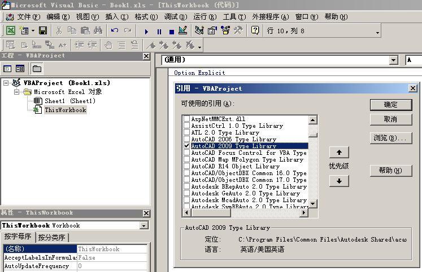Check AutoCAD Map MPolygon Type Library
The height and width of the screenshot is (272, 422).
tap(186, 159)
